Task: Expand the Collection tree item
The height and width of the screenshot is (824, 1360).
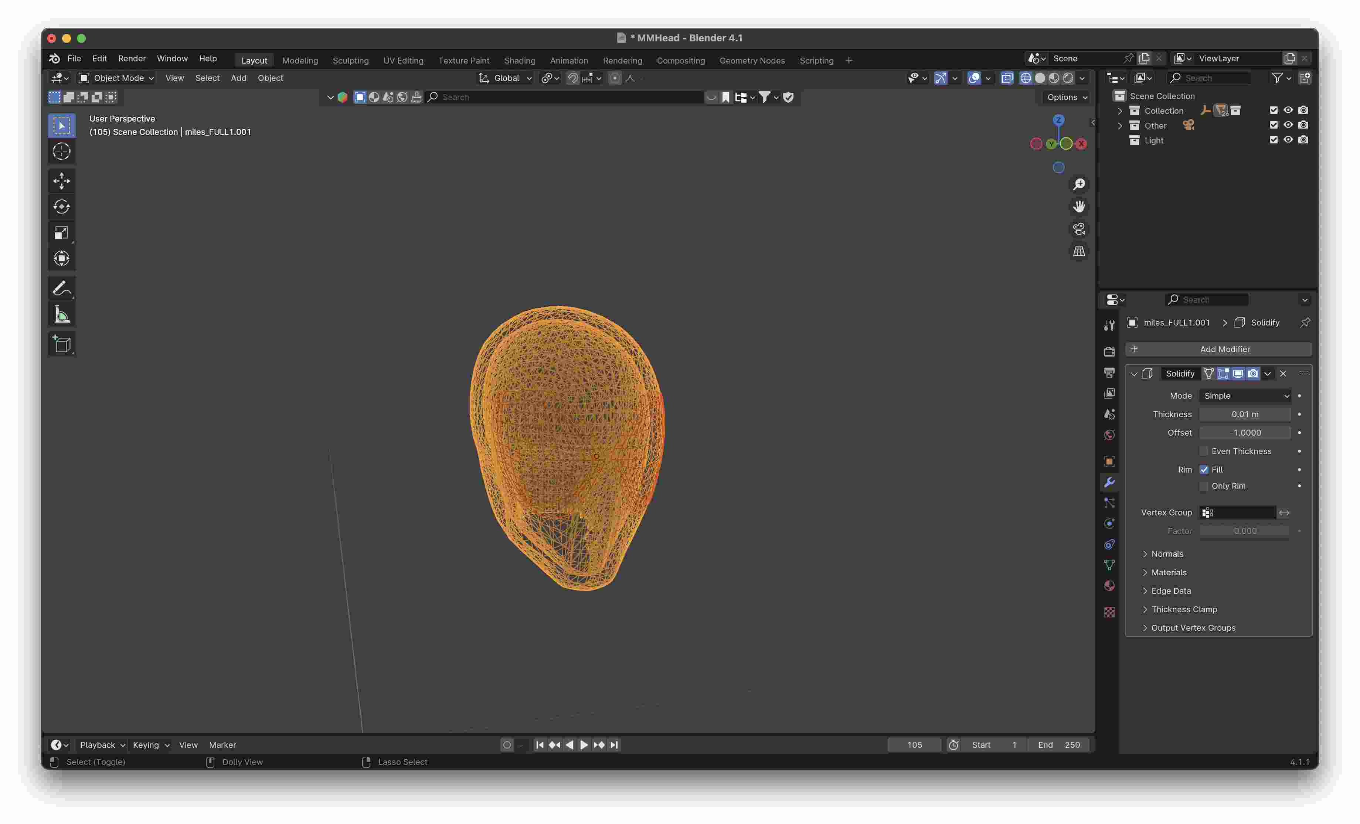Action: [x=1120, y=111]
